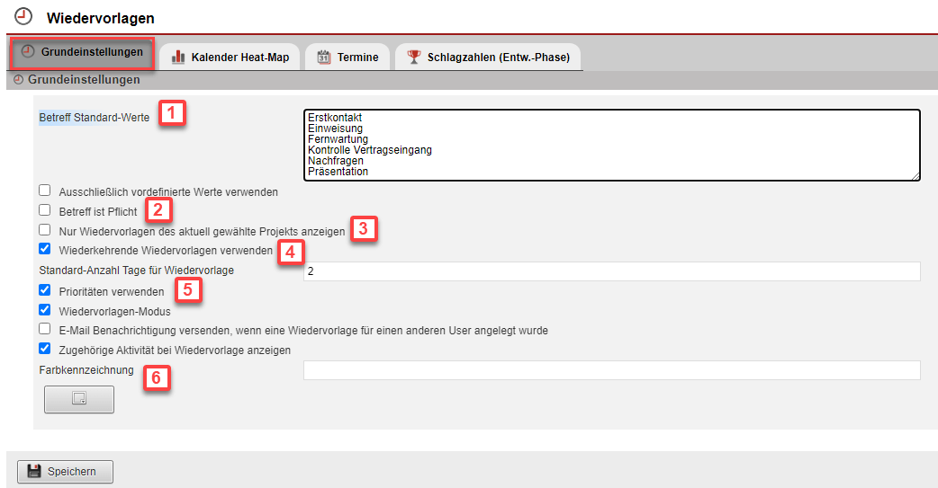
Task: Select 'Fernwartung' in Betreff Standard-Werte textarea
Action: coord(338,139)
